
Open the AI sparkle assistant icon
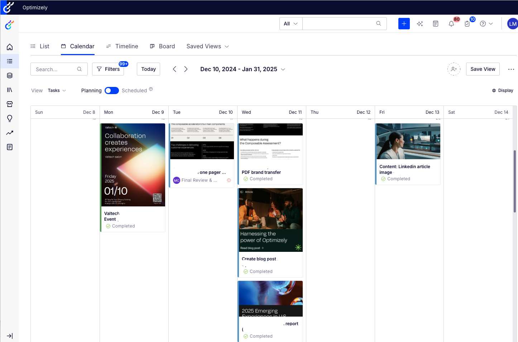420,24
